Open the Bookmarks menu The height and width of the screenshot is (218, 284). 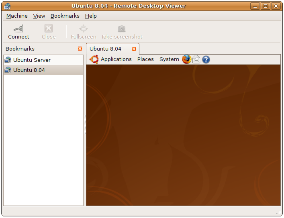point(65,16)
